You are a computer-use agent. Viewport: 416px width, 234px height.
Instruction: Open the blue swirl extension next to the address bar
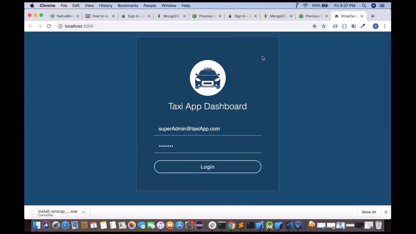[335, 26]
